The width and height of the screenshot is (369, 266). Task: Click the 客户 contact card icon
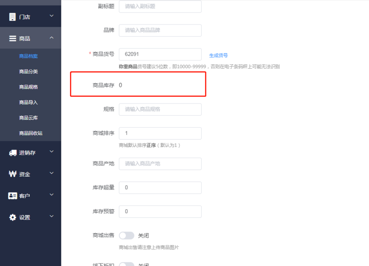[x=13, y=196]
